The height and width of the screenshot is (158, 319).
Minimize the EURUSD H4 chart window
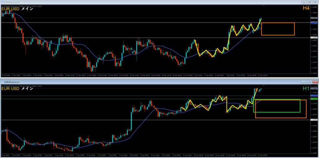pyautogui.click(x=304, y=2)
